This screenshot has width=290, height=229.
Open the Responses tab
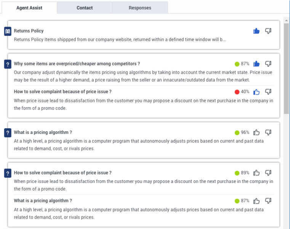pyautogui.click(x=140, y=8)
